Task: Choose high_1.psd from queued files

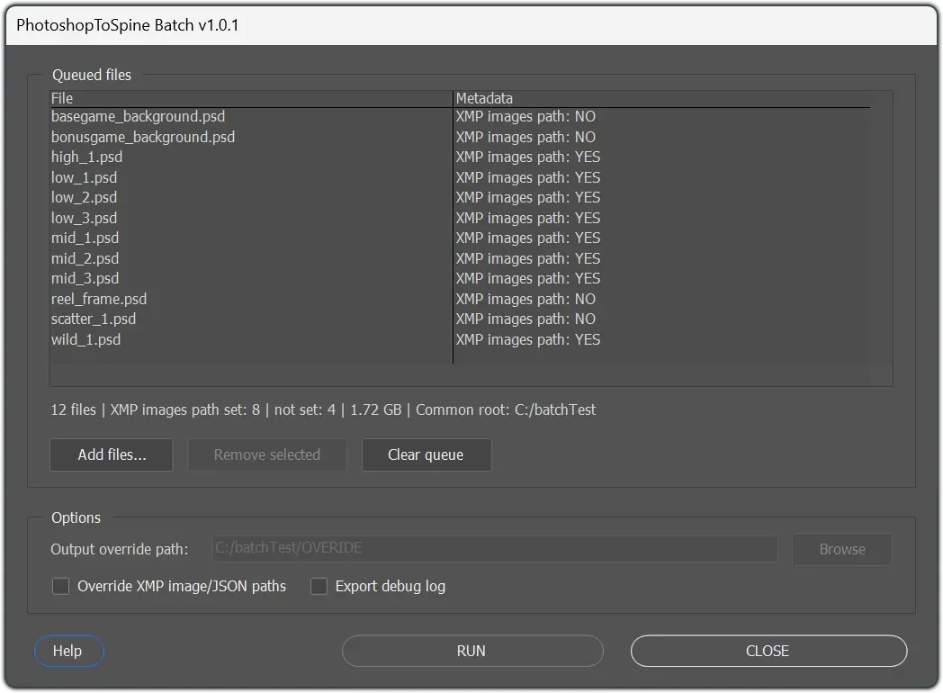Action: tap(86, 157)
